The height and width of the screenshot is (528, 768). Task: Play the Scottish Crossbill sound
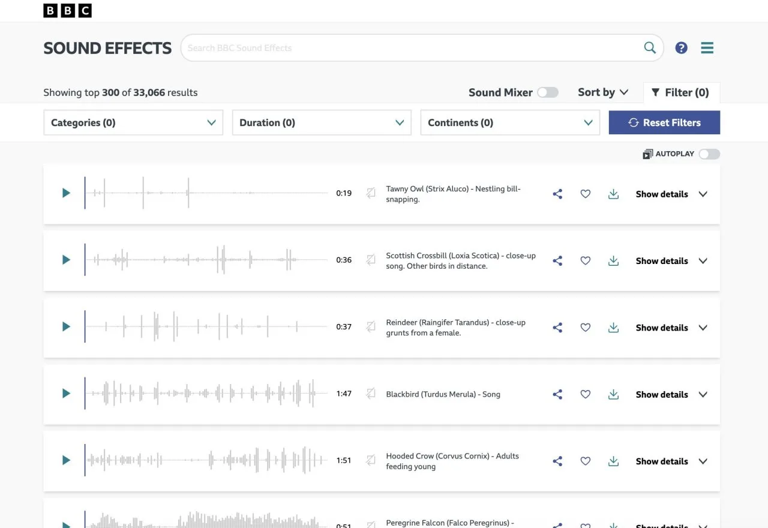pos(66,260)
